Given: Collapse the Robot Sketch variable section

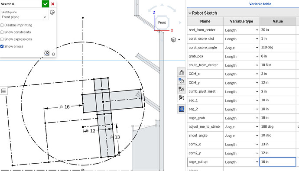Looking at the screenshot, I should 190,13.
